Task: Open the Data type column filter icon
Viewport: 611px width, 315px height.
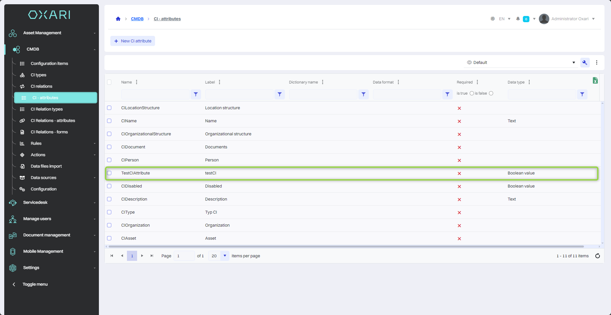Action: 582,94
